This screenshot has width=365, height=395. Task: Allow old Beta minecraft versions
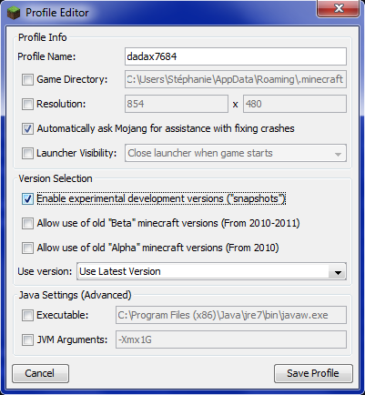[x=27, y=224]
